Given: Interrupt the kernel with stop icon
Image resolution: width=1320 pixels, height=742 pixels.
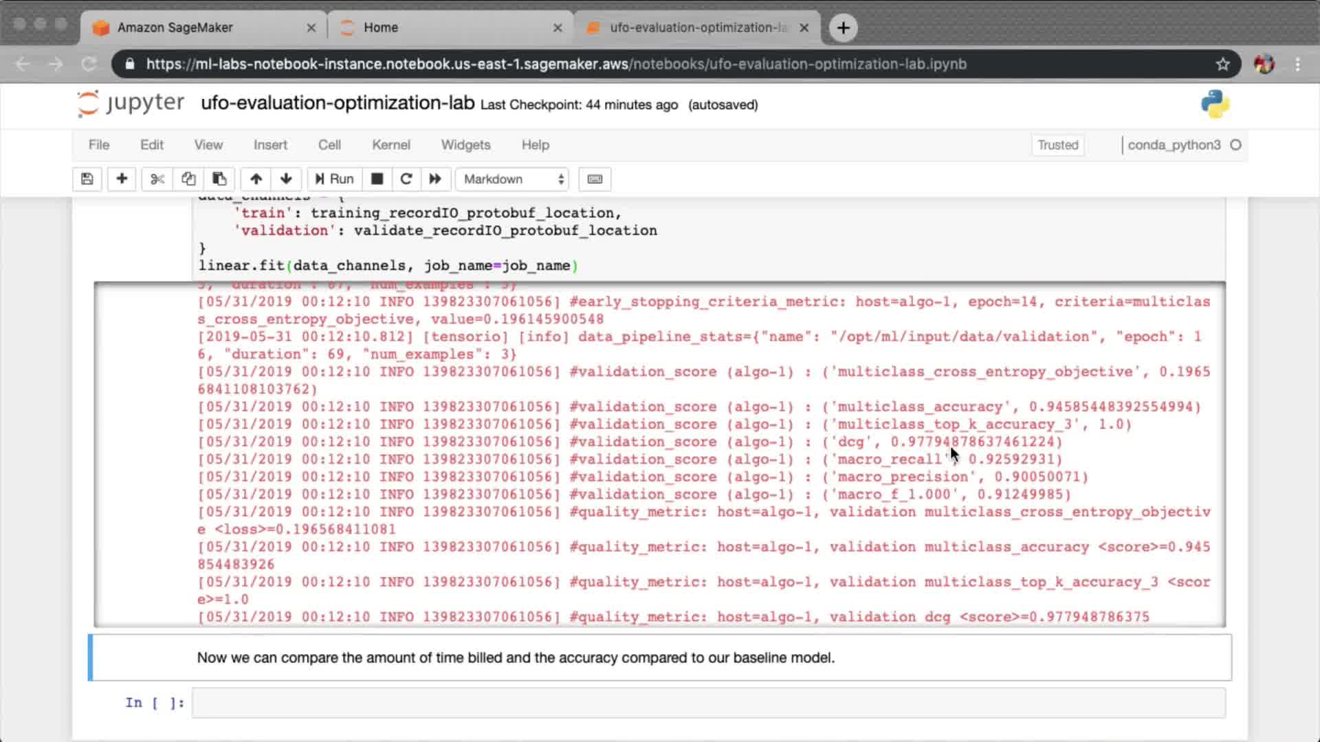Looking at the screenshot, I should point(377,179).
